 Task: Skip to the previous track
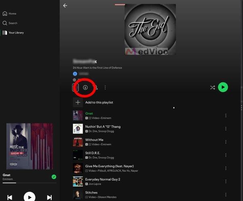click(x=10, y=197)
